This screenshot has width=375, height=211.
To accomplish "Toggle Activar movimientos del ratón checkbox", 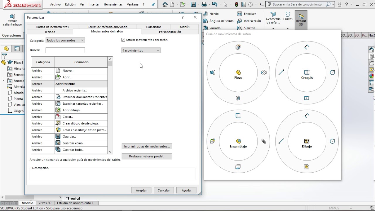I will click(x=123, y=40).
